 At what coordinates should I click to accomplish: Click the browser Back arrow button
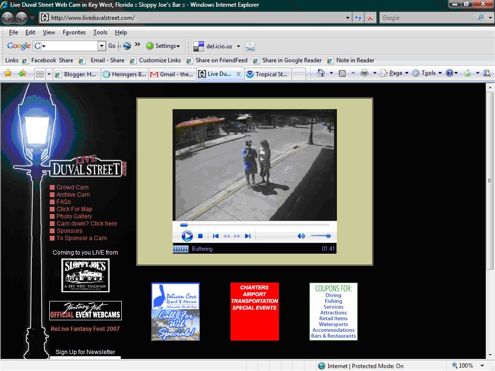click(8, 18)
